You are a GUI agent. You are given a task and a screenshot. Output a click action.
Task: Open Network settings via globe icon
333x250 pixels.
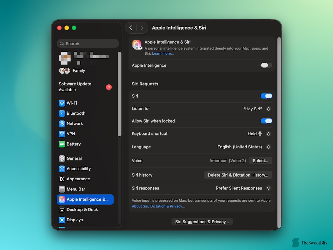62,124
